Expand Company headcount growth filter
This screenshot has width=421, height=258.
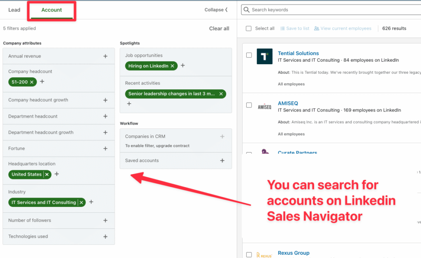(105, 100)
